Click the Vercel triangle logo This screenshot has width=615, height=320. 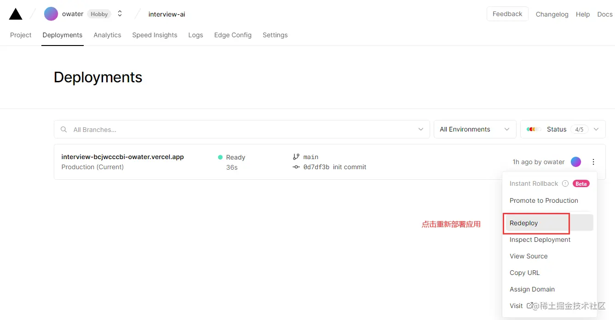tap(16, 14)
